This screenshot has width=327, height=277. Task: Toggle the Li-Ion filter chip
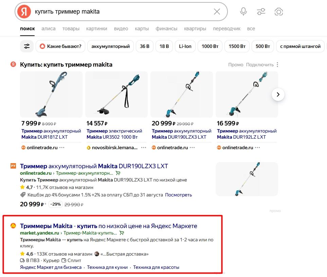(185, 46)
